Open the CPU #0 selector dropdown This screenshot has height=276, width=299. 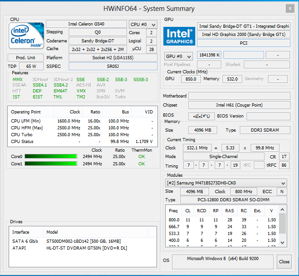142,24
